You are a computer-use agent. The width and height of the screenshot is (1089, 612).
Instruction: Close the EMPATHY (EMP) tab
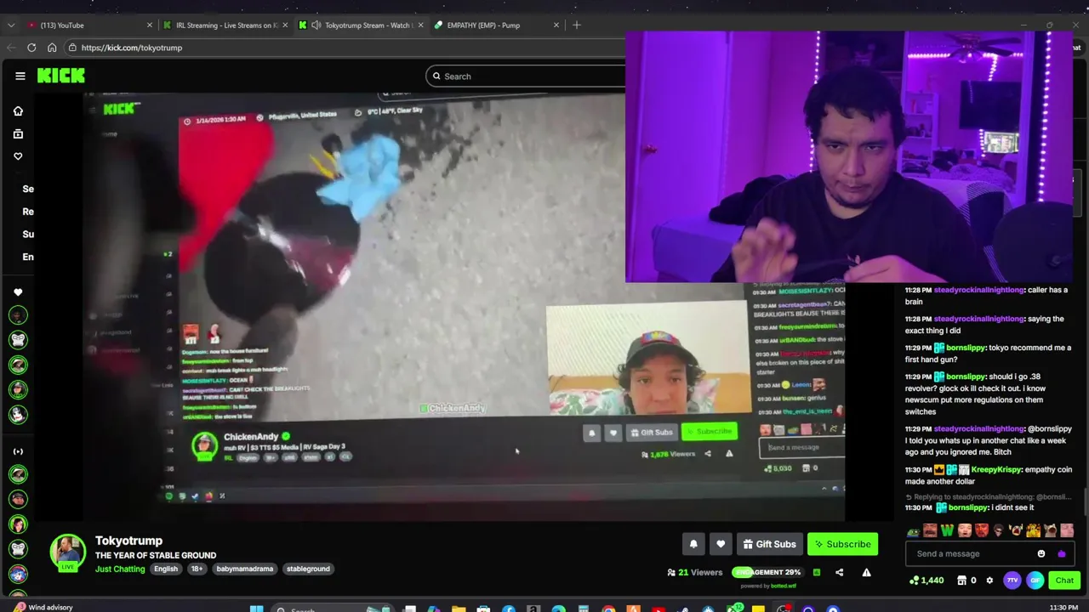pos(556,25)
